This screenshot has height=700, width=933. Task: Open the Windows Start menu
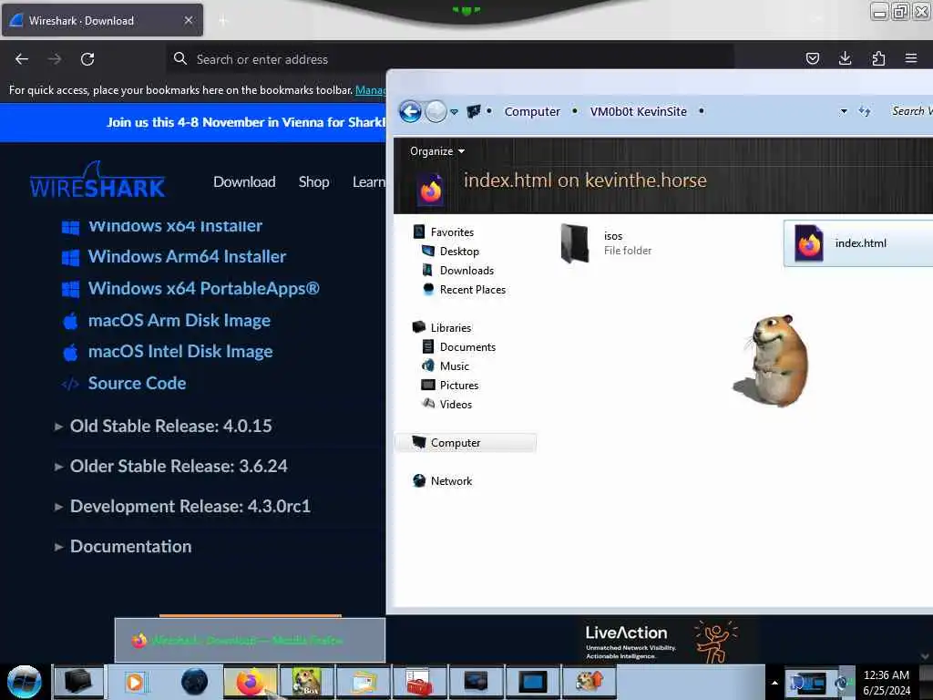click(x=25, y=682)
